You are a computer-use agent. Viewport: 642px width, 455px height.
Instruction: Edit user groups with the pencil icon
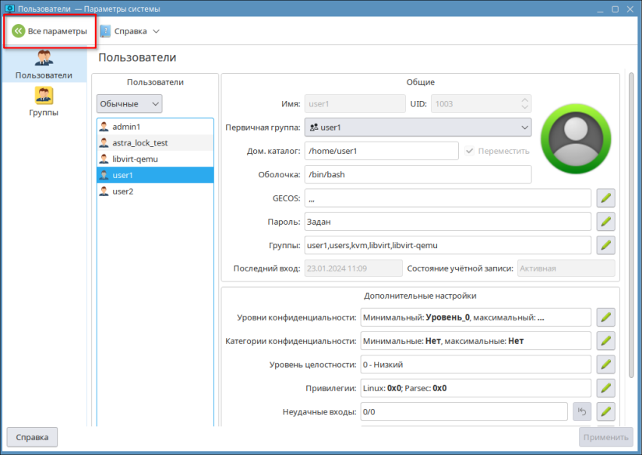tap(606, 245)
